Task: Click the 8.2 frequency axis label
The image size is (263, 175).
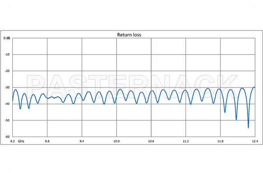Action: point(13,142)
